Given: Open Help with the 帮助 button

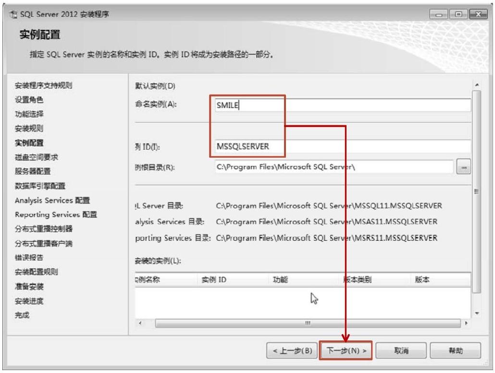Looking at the screenshot, I should pyautogui.click(x=456, y=350).
